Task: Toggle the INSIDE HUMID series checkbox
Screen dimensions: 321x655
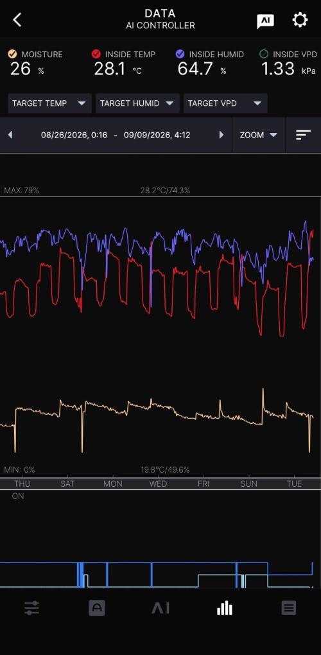Action: click(180, 54)
